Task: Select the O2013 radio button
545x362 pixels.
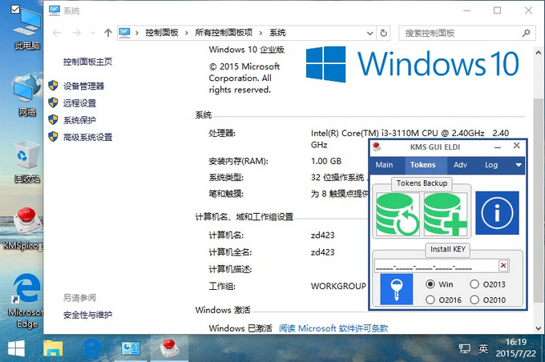Action: click(475, 284)
